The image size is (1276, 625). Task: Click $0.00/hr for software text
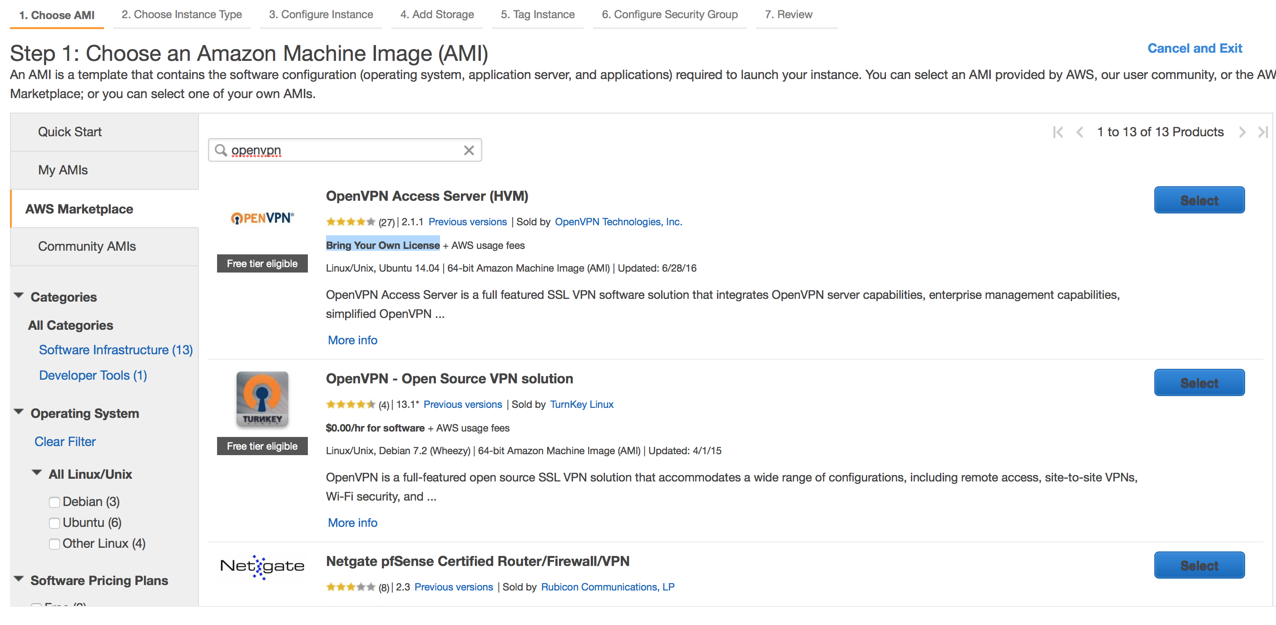coord(375,427)
